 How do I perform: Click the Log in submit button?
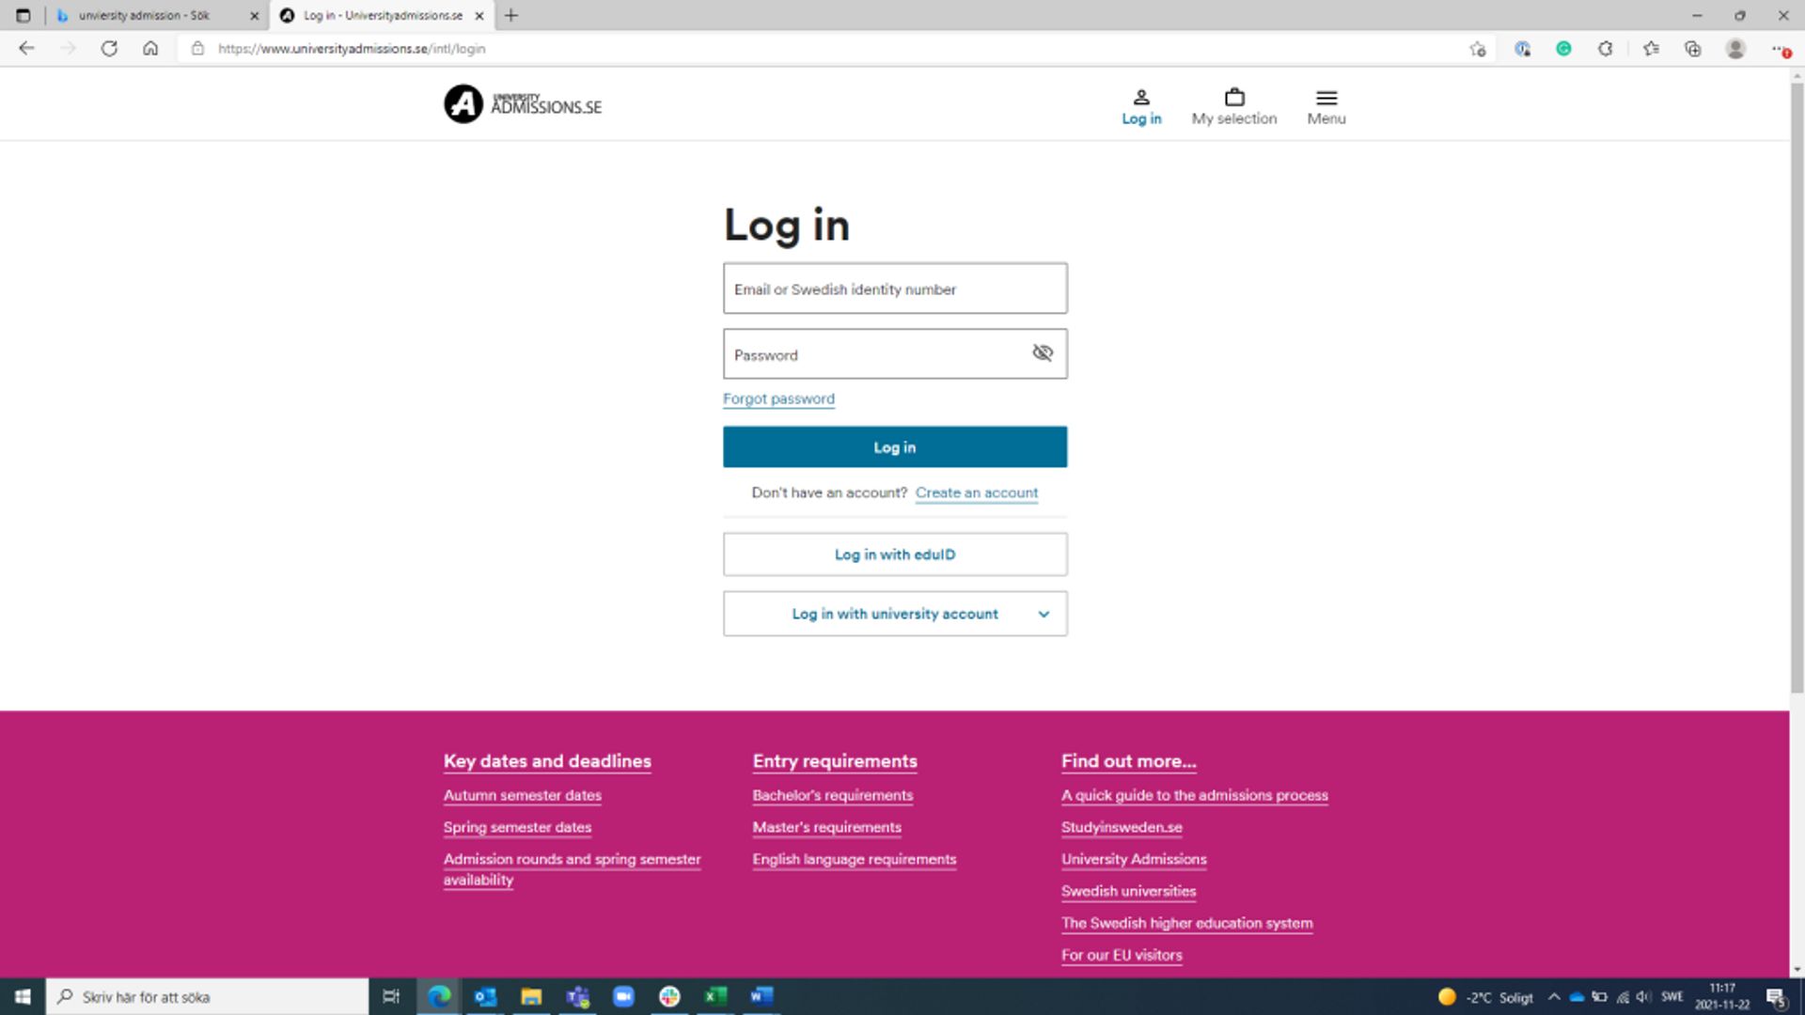pyautogui.click(x=895, y=446)
